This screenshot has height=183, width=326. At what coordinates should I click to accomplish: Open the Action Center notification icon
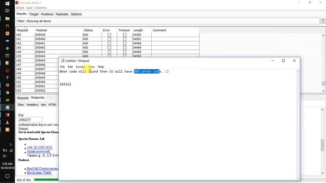pos(7,176)
